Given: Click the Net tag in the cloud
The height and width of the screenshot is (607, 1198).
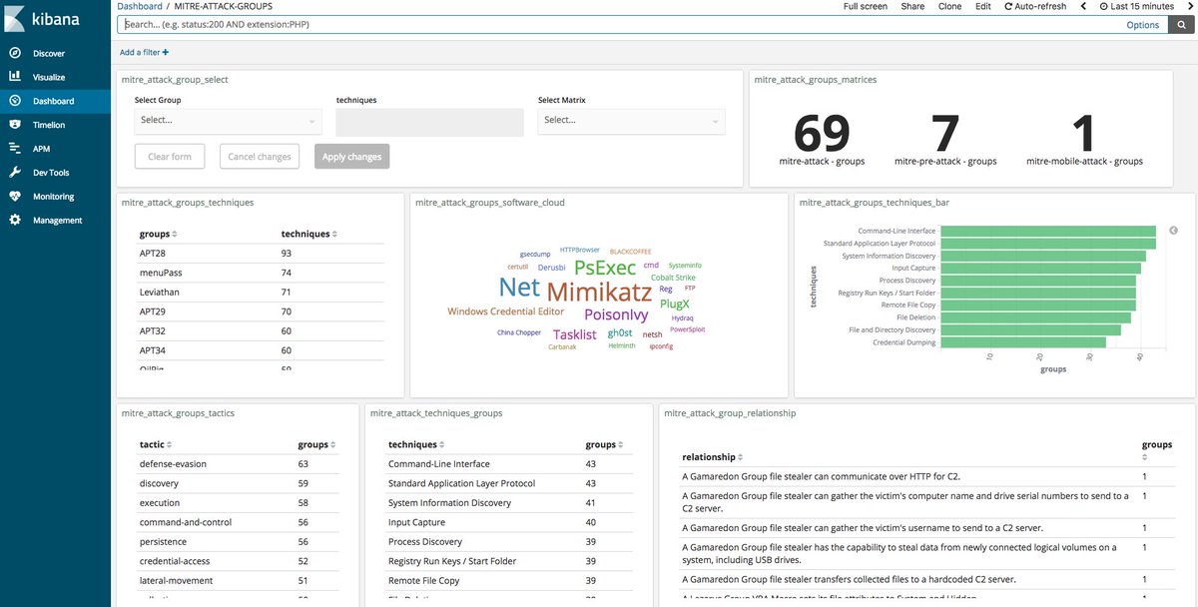Looking at the screenshot, I should coord(519,288).
